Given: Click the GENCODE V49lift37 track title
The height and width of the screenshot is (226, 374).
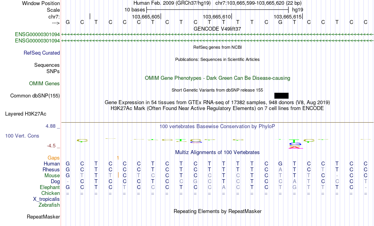Looking at the screenshot, I should pos(217,29).
